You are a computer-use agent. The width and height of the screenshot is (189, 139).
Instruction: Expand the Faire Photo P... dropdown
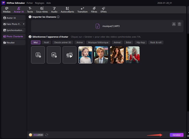[x=24, y=24]
